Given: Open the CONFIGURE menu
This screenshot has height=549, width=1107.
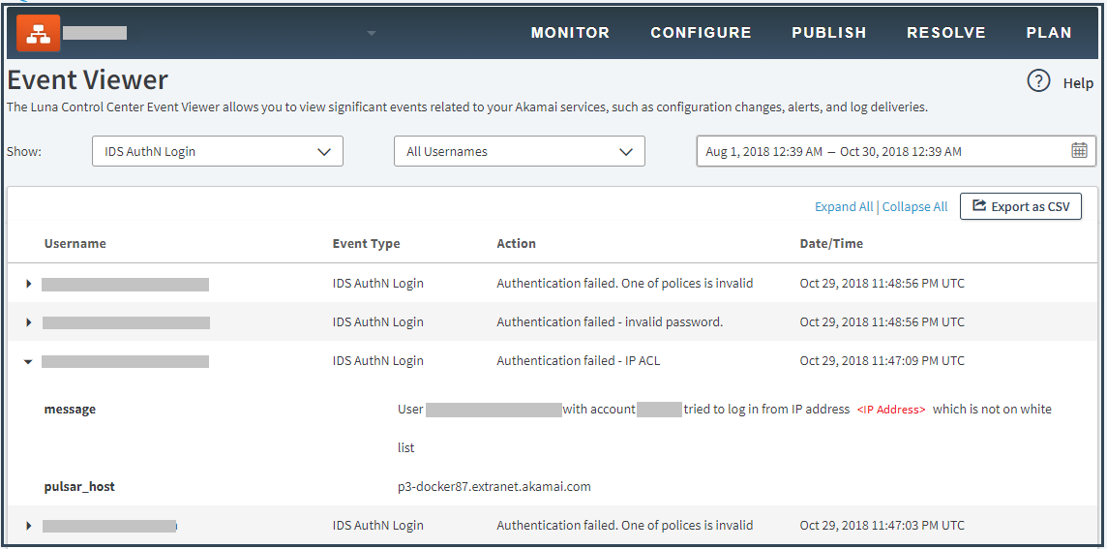Looking at the screenshot, I should pyautogui.click(x=701, y=33).
